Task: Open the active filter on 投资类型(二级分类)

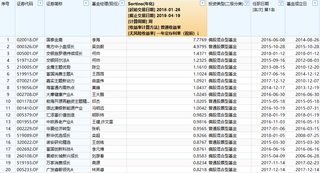Action: coord(247,3)
